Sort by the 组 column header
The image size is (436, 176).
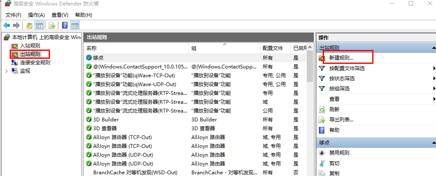[225, 48]
